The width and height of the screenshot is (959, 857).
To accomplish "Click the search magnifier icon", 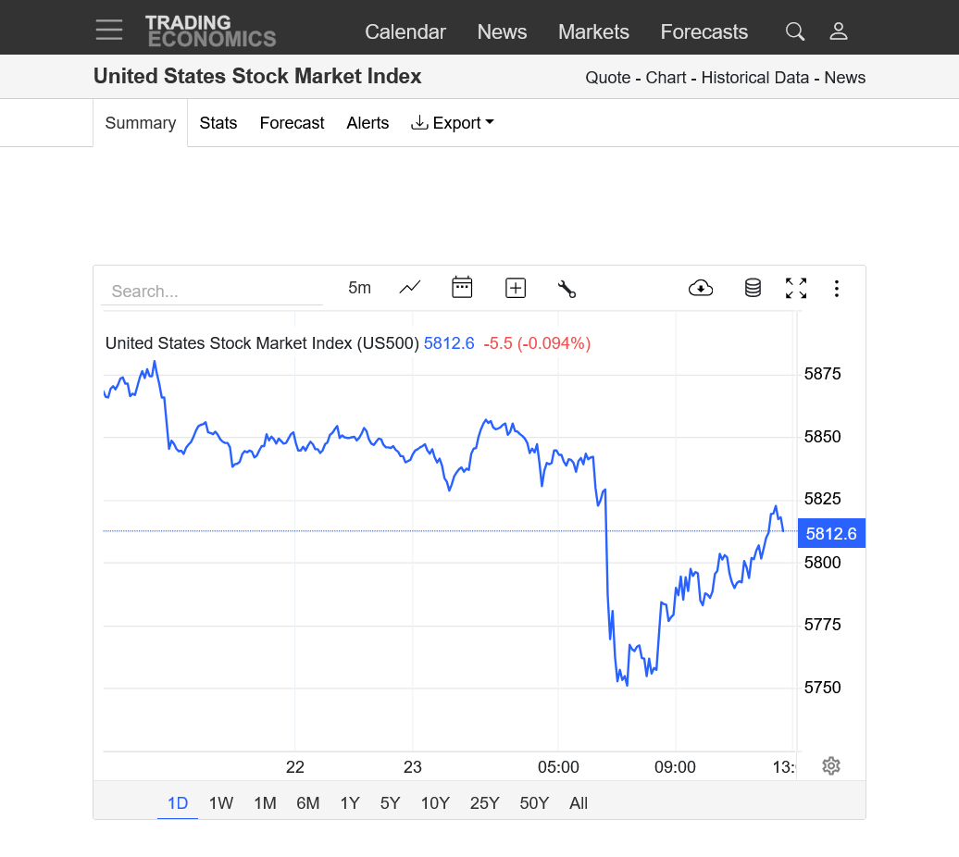I will (794, 31).
